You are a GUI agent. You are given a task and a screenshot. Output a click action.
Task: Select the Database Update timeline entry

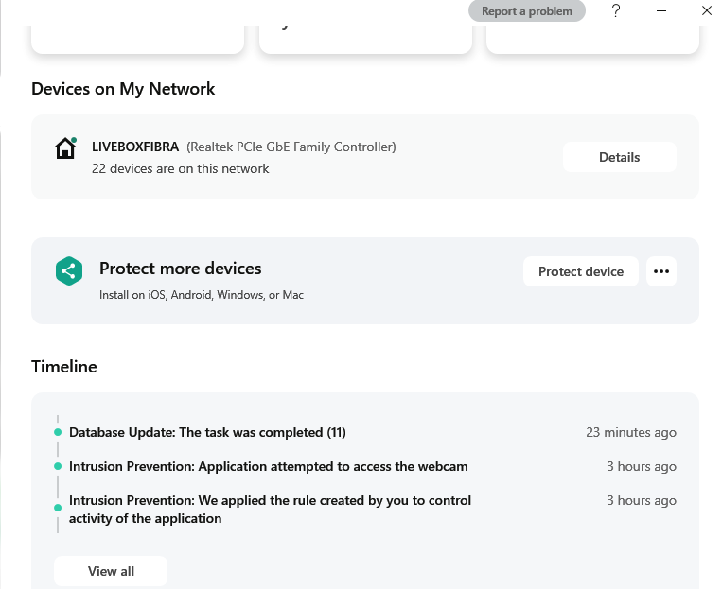point(207,432)
